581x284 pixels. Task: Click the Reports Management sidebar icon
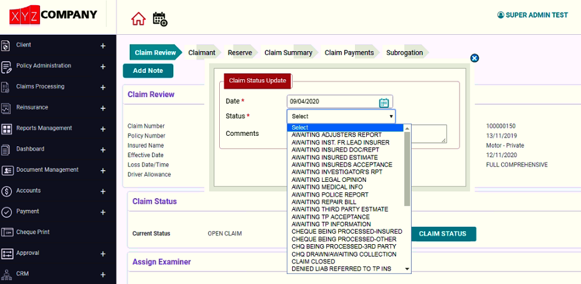click(x=7, y=128)
